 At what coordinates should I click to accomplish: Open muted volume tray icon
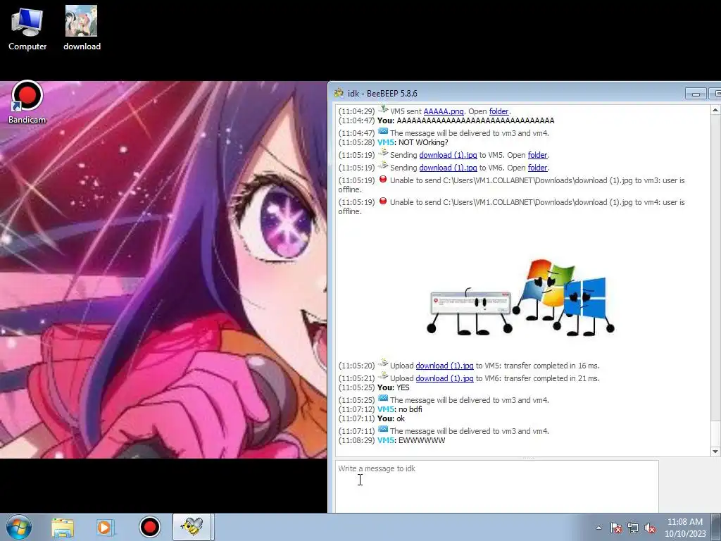(x=650, y=528)
